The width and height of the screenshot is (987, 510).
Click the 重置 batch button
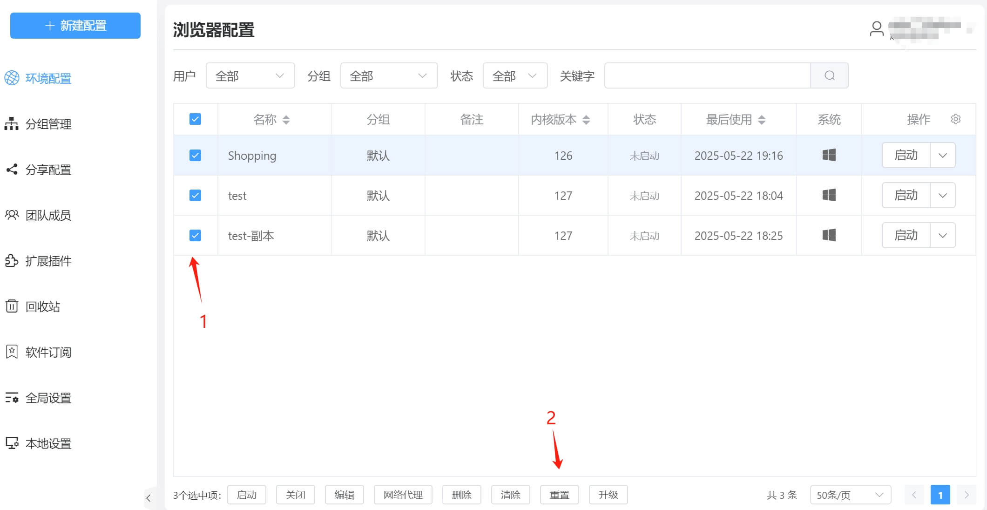pyautogui.click(x=559, y=495)
